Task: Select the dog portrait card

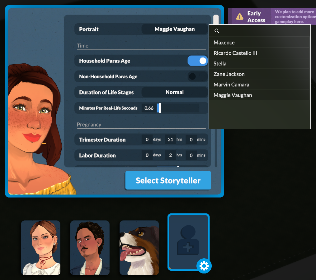Action: tap(139, 248)
